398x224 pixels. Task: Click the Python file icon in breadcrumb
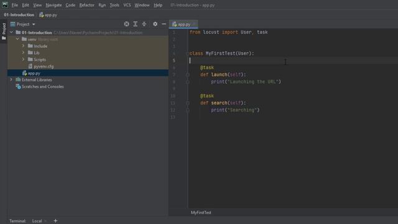click(42, 15)
